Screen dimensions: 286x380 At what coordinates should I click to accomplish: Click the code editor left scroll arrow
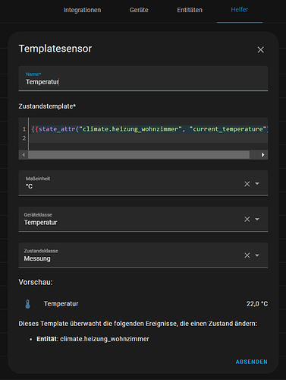(x=24, y=155)
